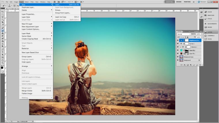Select the Crop tool
The width and height of the screenshot is (219, 123).
(3, 22)
